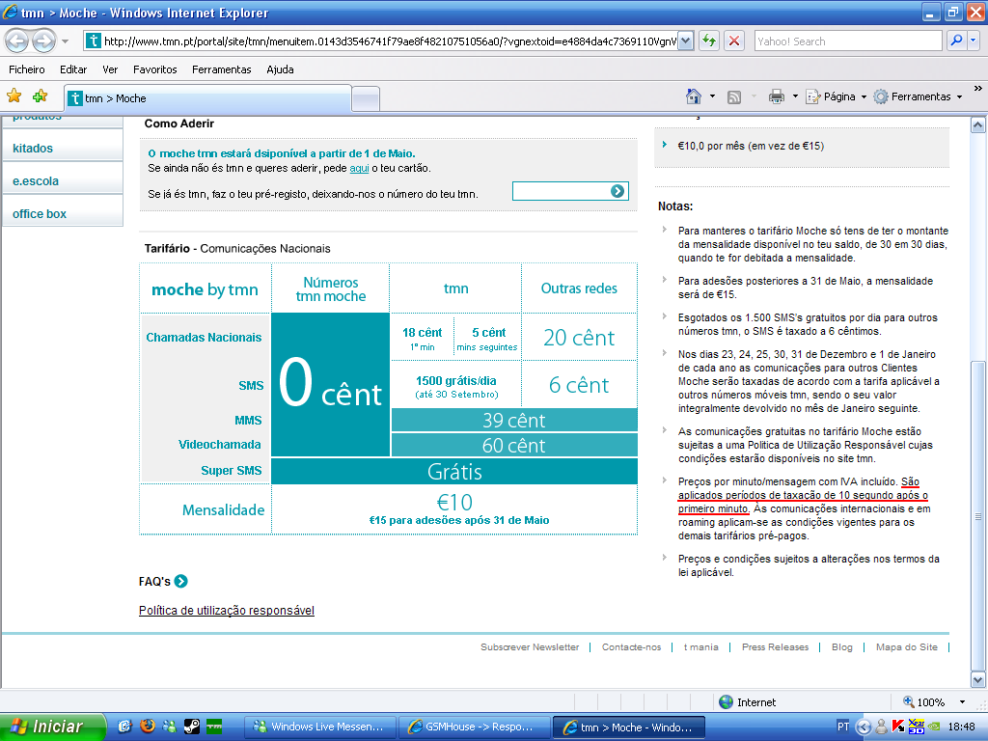Launch Messenger from the quick launch bar
This screenshot has width=988, height=741.
170,727
